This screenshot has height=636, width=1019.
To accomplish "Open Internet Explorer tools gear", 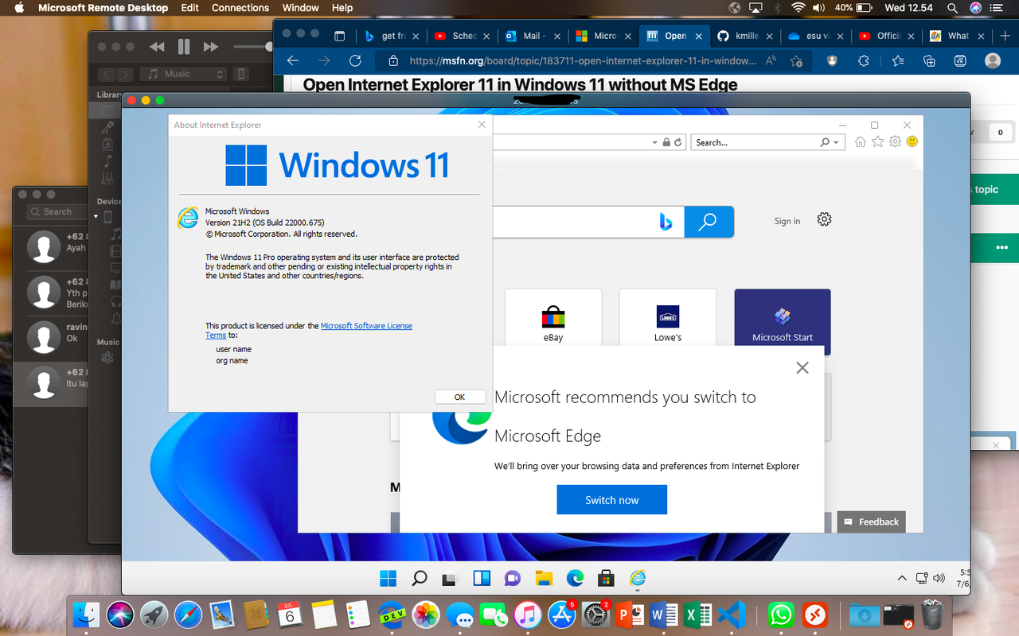I will [896, 142].
